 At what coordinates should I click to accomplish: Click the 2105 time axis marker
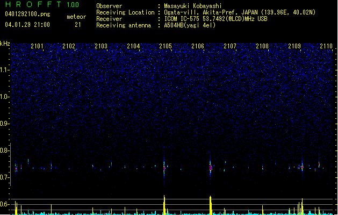click(x=166, y=46)
